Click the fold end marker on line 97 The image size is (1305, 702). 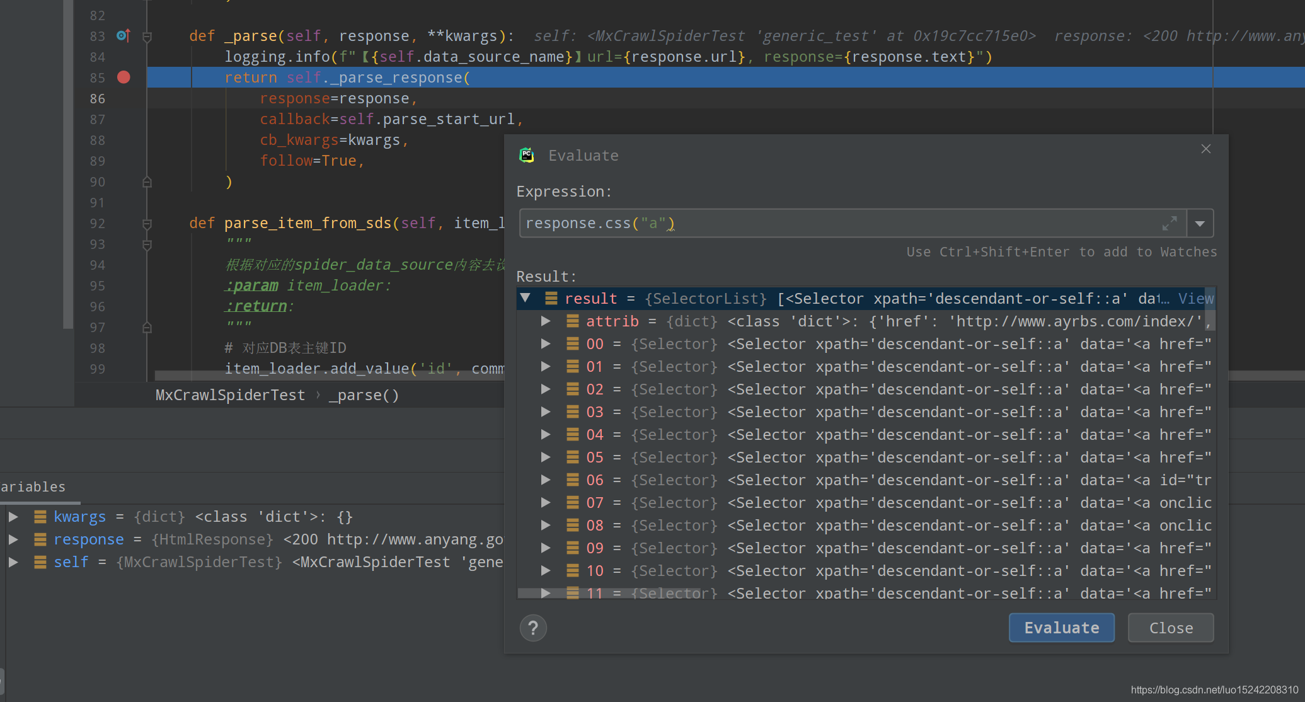click(147, 328)
